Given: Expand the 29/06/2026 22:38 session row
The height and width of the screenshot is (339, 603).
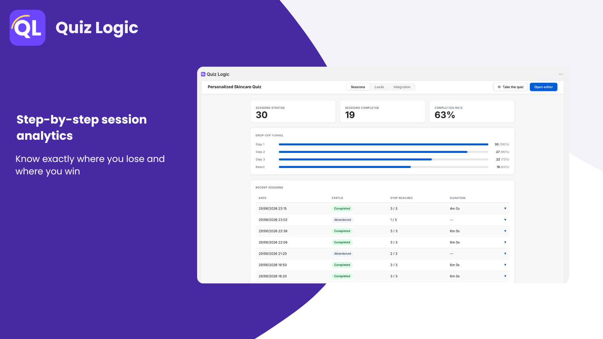Looking at the screenshot, I should point(505,231).
